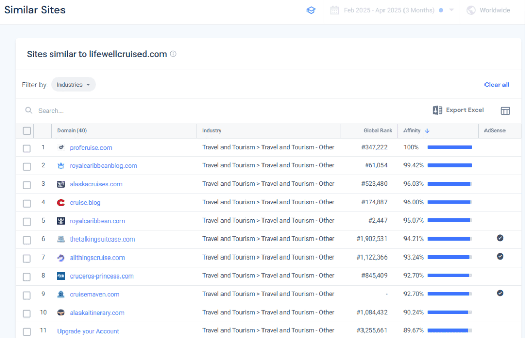Open the Industries filter dropdown
This screenshot has width=525, height=338.
[x=73, y=85]
